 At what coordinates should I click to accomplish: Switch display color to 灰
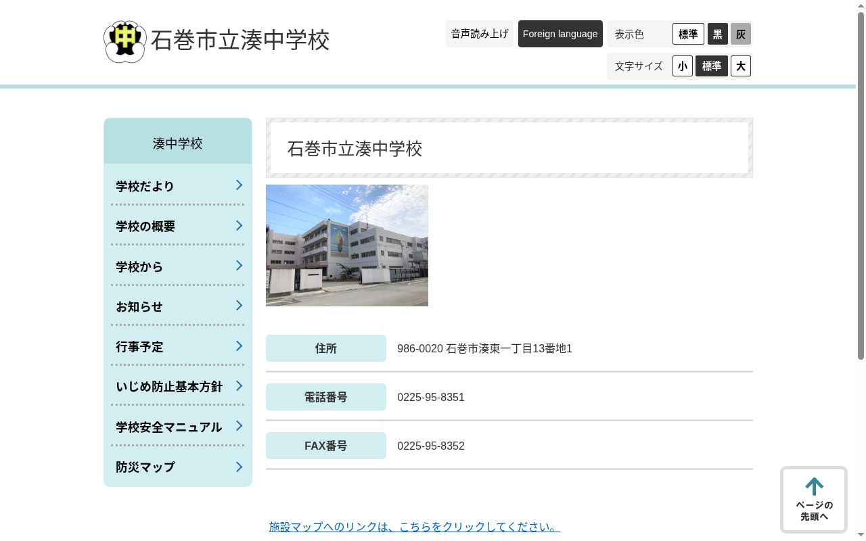coord(741,34)
